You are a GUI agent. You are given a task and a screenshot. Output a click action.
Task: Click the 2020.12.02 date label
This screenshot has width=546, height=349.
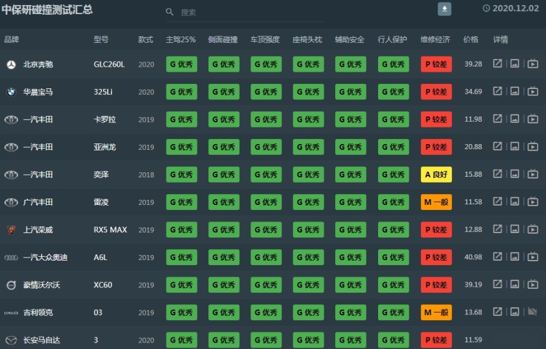[x=515, y=8]
